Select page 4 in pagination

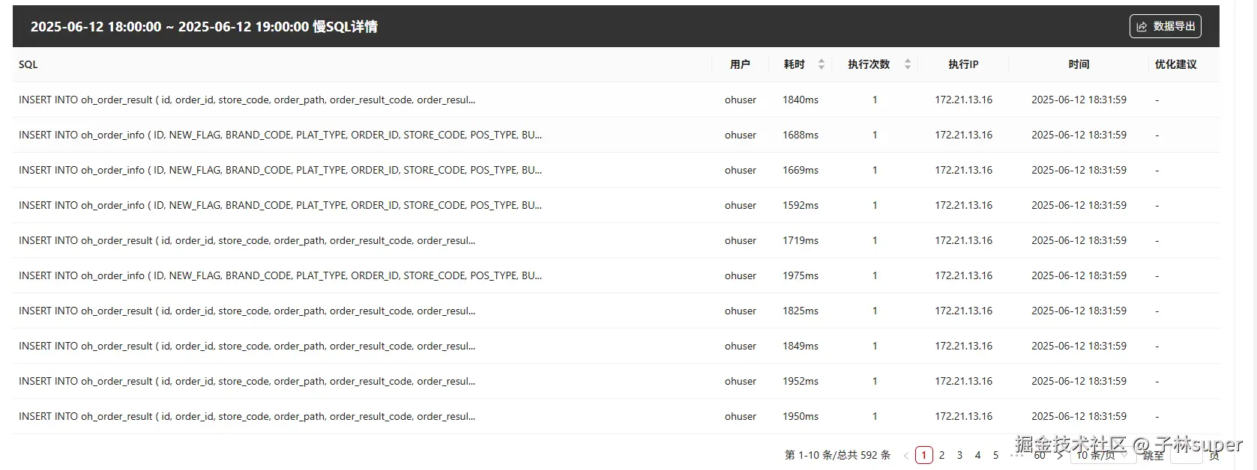pyautogui.click(x=977, y=455)
